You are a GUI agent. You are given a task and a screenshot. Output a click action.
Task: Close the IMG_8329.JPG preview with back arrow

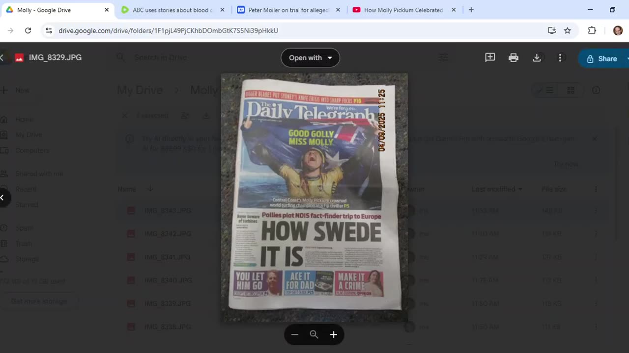(2, 58)
